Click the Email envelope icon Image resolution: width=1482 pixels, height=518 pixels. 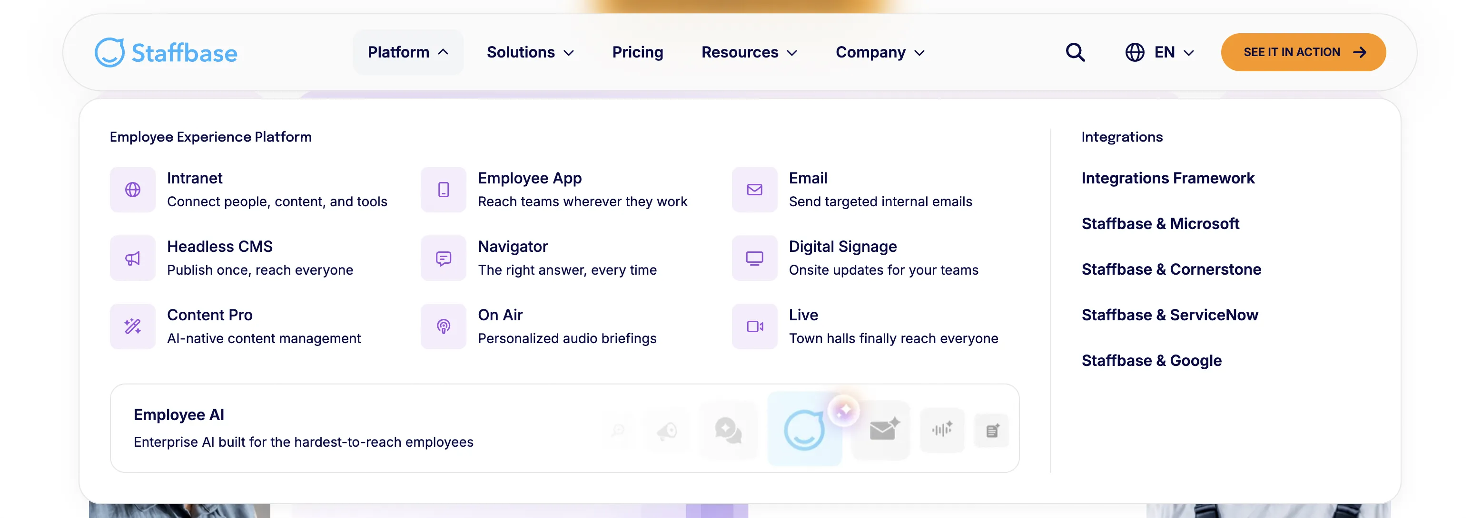754,190
